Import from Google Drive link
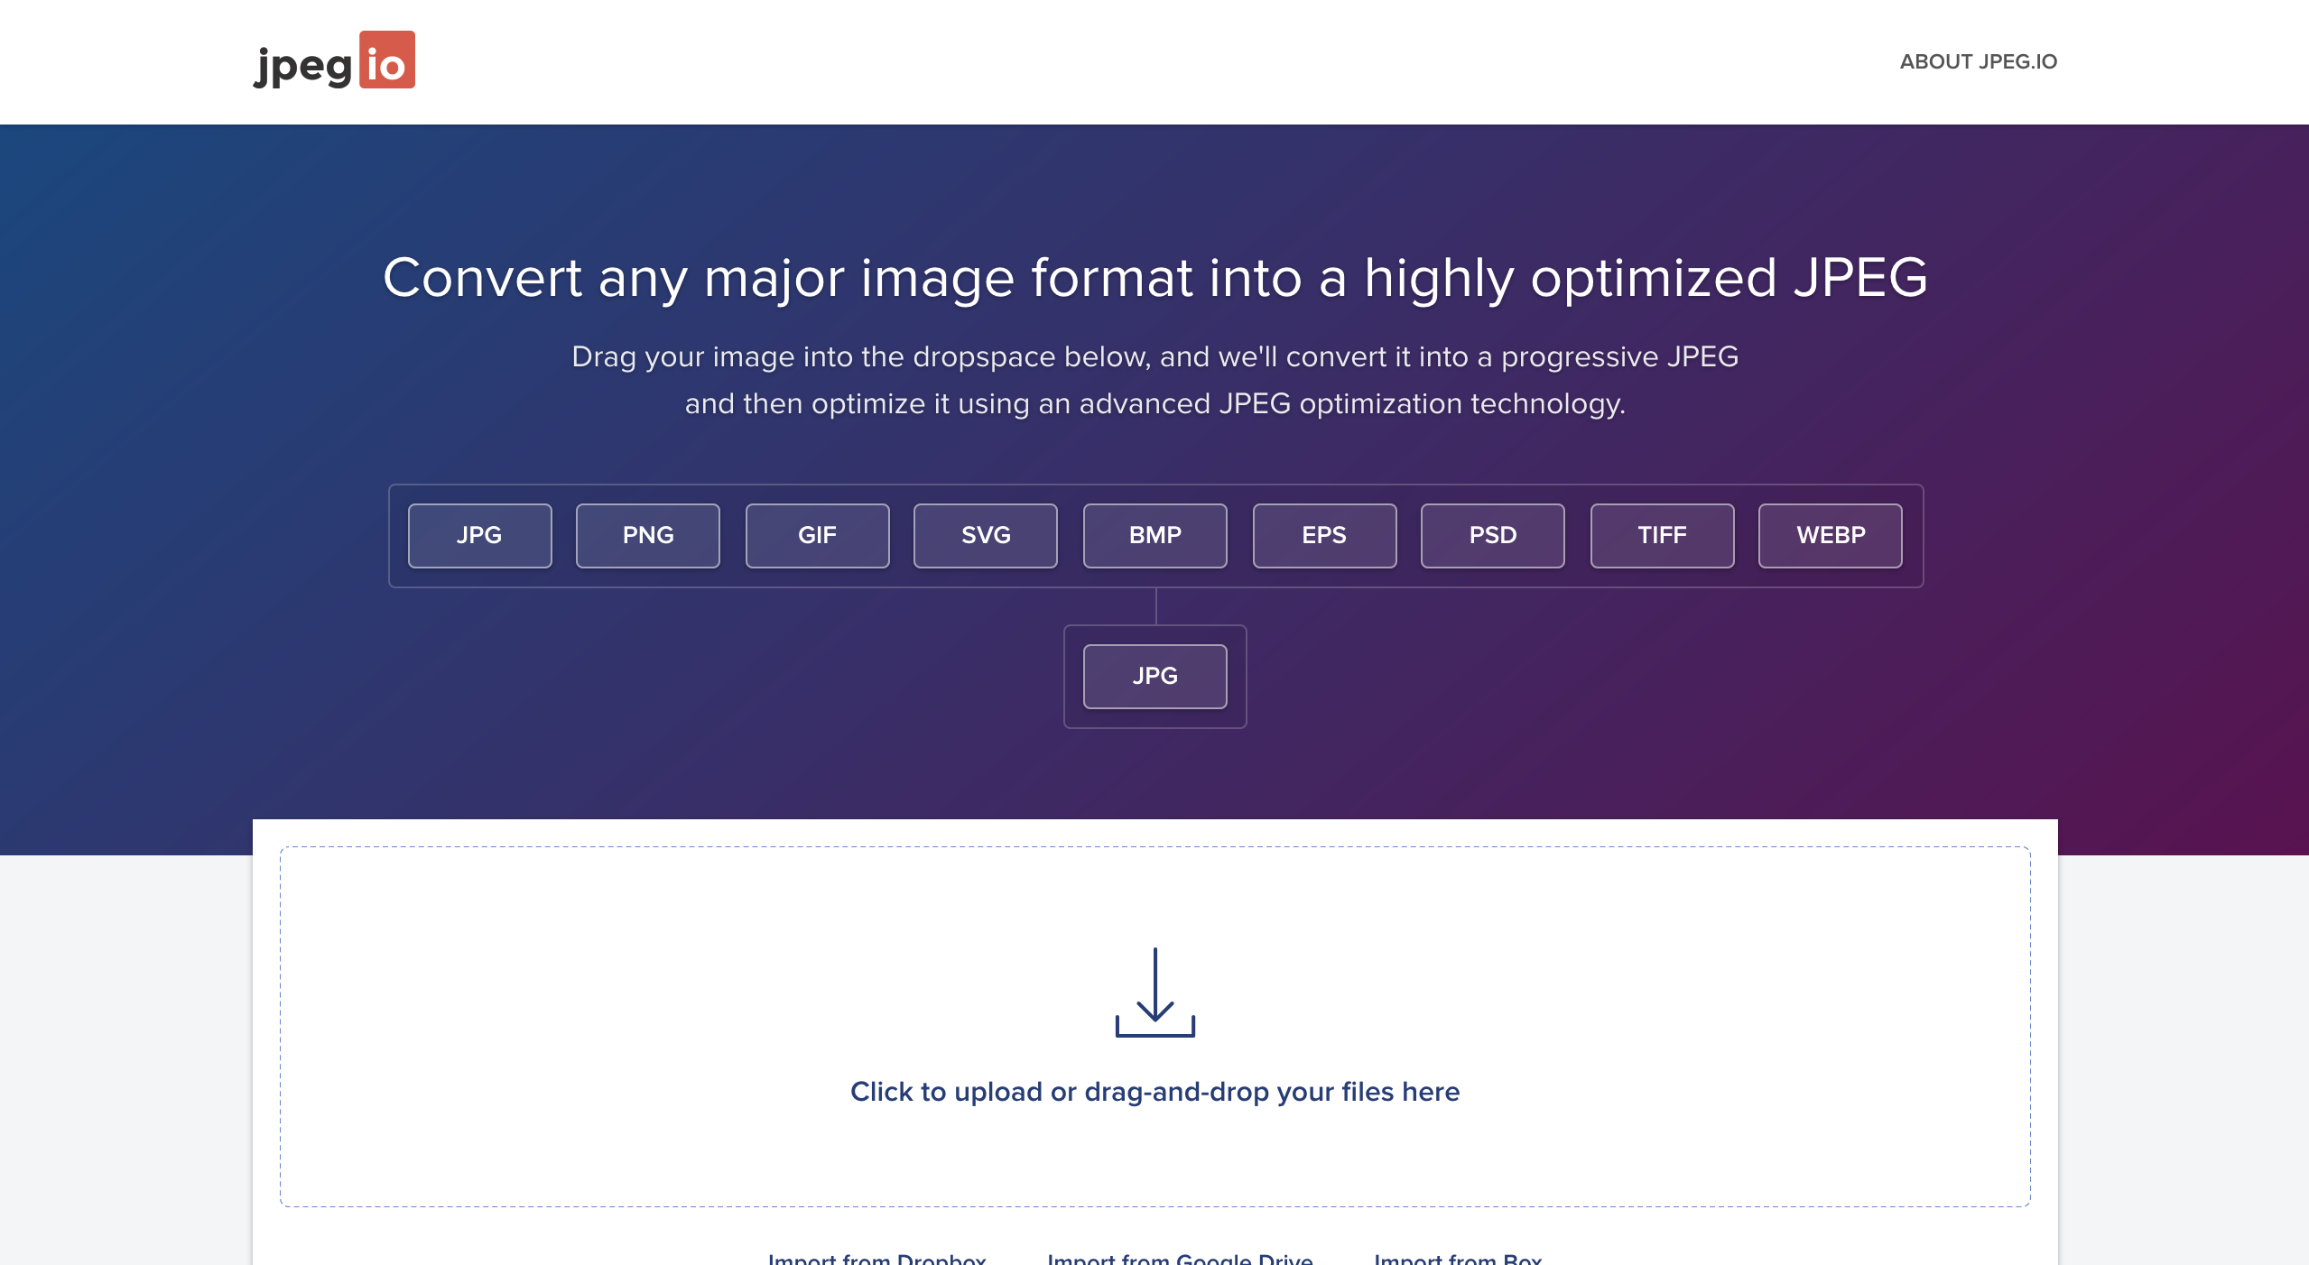Image resolution: width=2309 pixels, height=1265 pixels. tap(1180, 1258)
